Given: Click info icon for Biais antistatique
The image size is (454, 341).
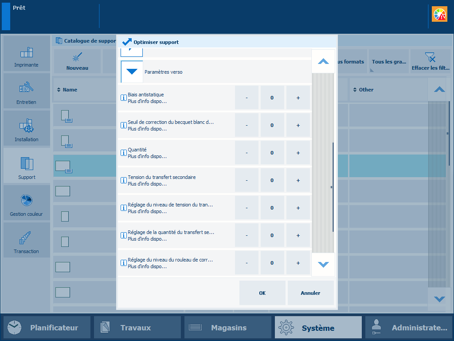Looking at the screenshot, I should click(x=124, y=98).
